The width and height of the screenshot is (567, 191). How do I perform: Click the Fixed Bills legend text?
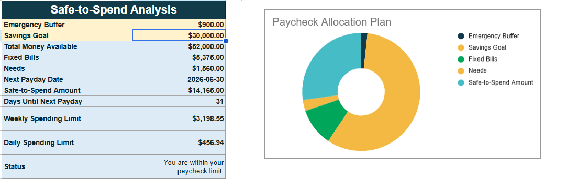pos(483,59)
